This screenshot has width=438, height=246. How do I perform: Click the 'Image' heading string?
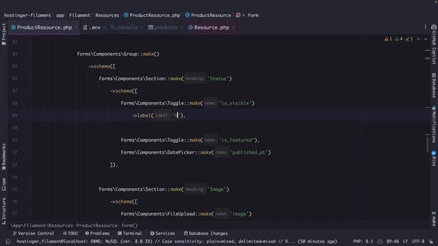click(217, 189)
